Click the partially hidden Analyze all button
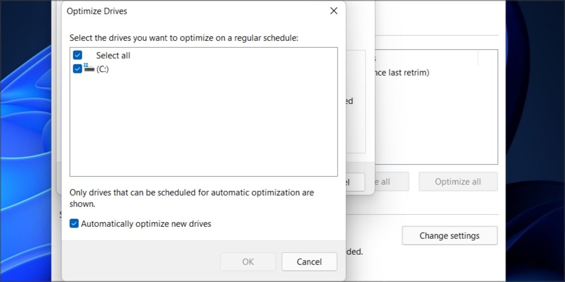This screenshot has height=282, width=565. 392,182
